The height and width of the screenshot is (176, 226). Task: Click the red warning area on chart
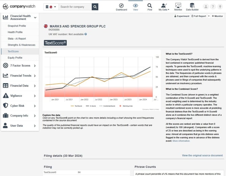pyautogui.click(x=98, y=92)
